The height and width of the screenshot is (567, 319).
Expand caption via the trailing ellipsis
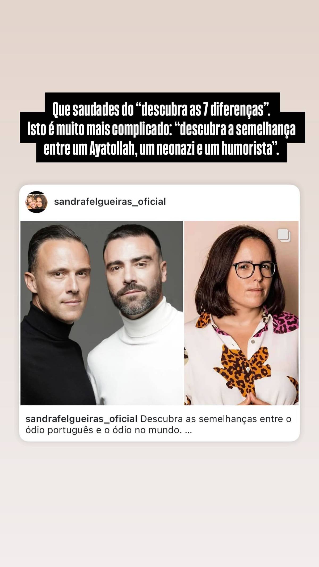(188, 430)
